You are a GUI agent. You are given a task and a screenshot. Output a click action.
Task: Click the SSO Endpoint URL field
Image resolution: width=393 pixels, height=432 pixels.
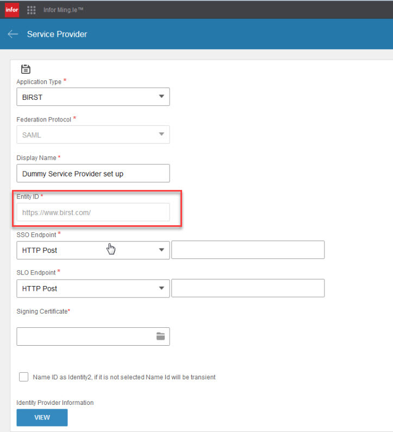tap(248, 250)
